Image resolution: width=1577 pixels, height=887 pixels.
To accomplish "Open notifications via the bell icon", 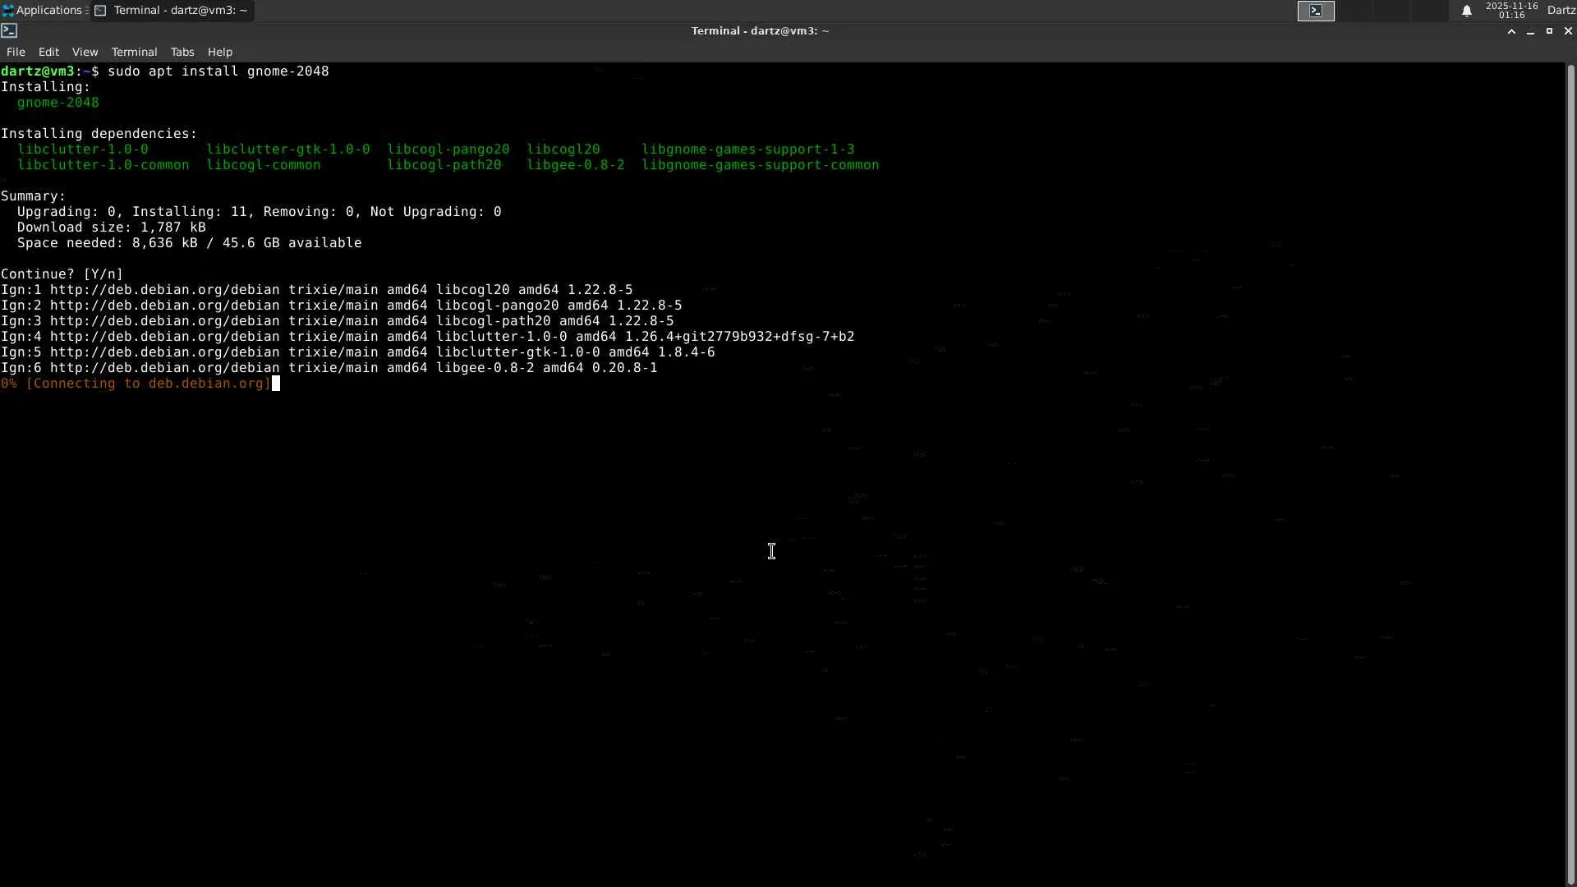I will click(x=1466, y=11).
